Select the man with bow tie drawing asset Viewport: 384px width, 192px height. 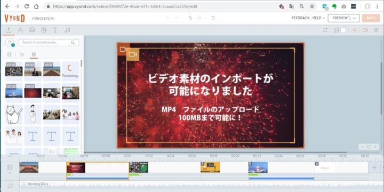click(33, 114)
